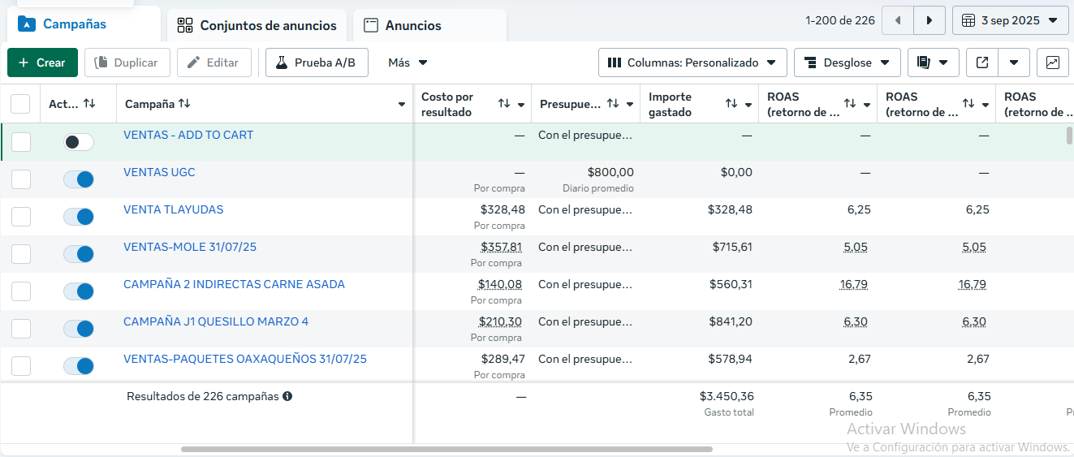Click the 1-200 de 226 counter text
Image resolution: width=1074 pixels, height=457 pixels.
pos(840,20)
